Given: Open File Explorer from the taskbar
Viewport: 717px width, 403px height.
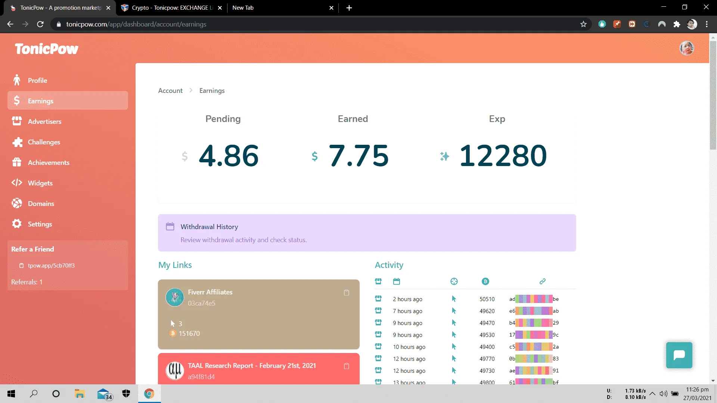Looking at the screenshot, I should [80, 394].
